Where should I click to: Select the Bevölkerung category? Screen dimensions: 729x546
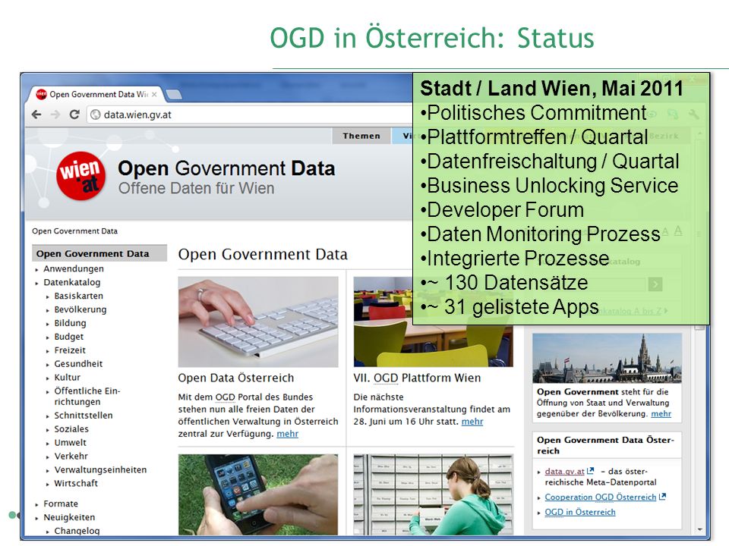(80, 309)
